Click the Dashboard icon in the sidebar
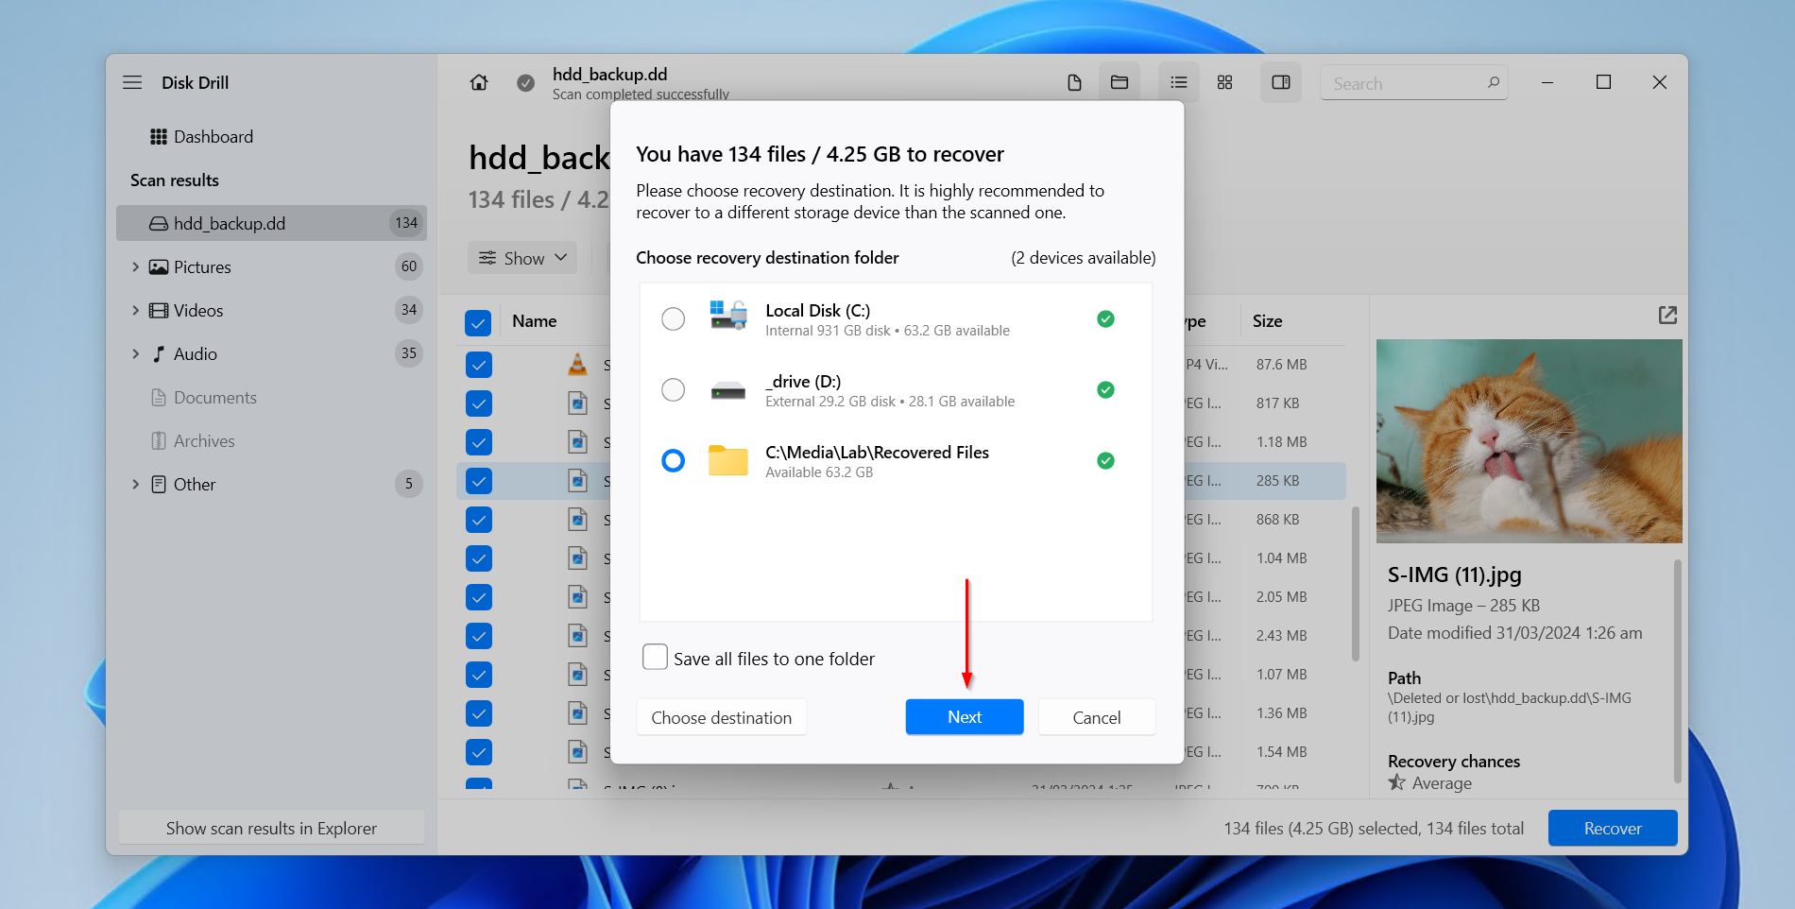This screenshot has height=909, width=1795. click(x=159, y=136)
